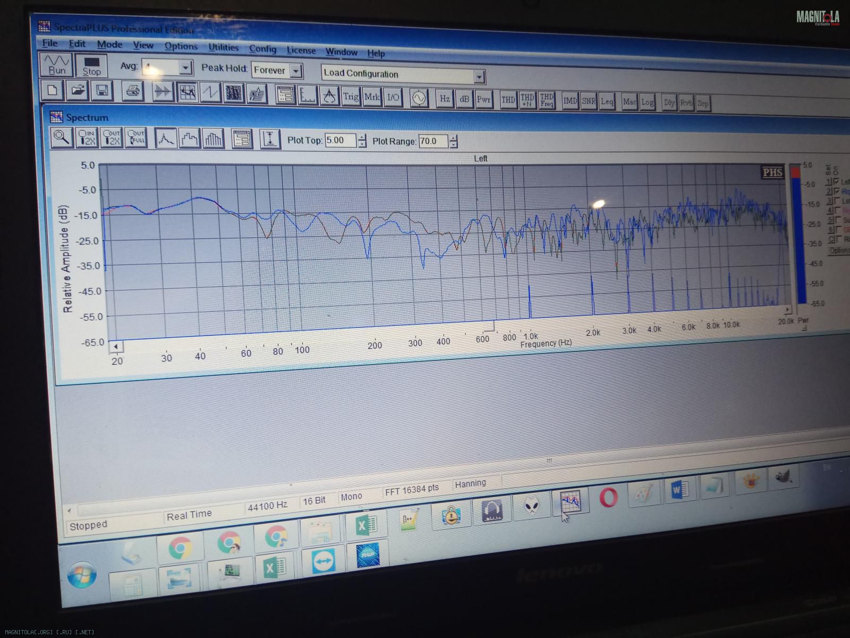Click the Run analyzer button
Screen dimensions: 850x638
56,64
